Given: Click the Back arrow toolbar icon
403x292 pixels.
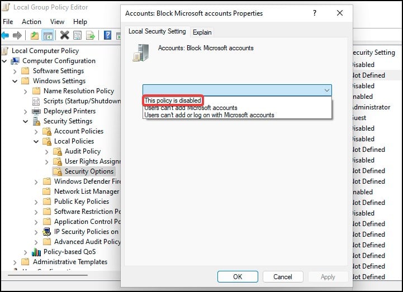Looking at the screenshot, I should [5, 35].
